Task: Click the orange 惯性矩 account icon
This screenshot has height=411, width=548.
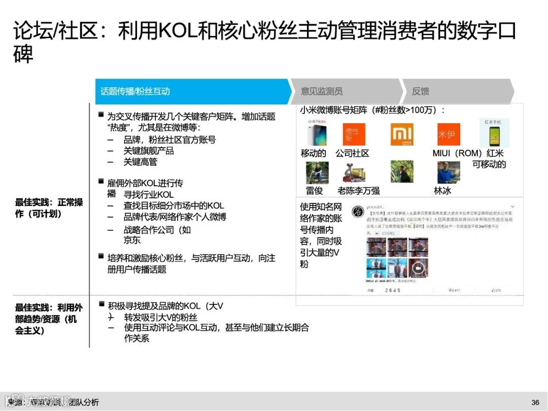Action: pyautogui.click(x=354, y=134)
